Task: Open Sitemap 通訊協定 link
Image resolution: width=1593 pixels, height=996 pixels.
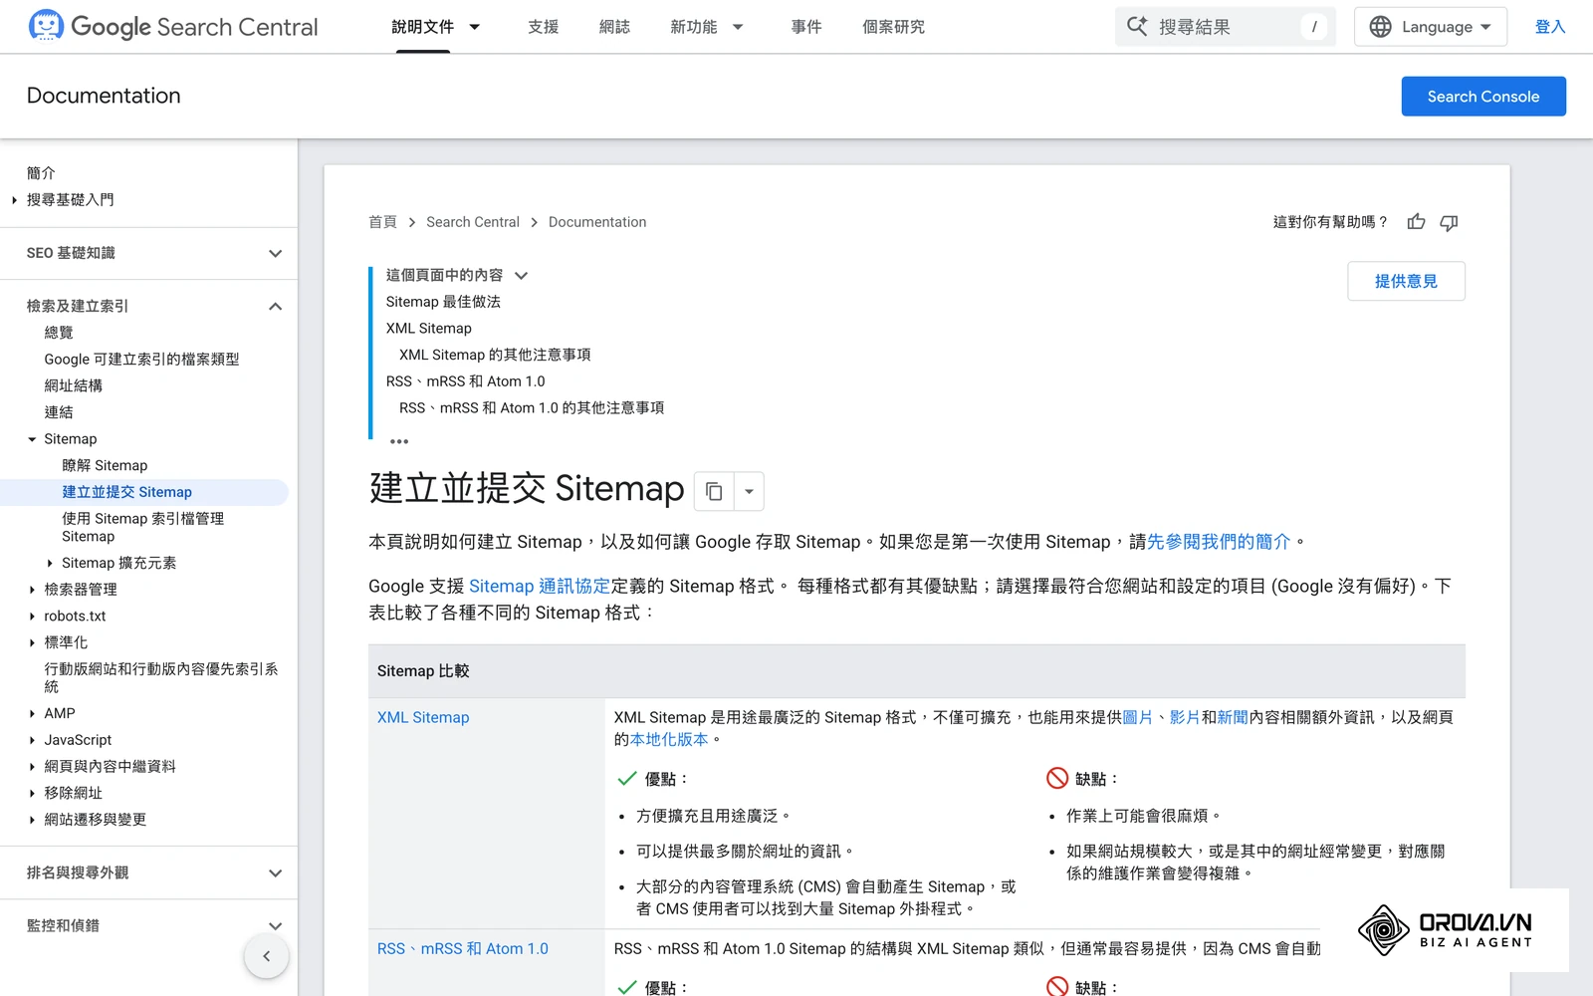Action: (x=540, y=586)
